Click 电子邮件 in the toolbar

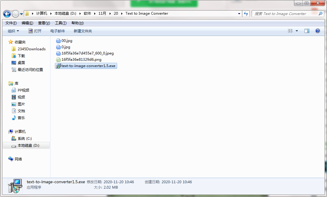(x=58, y=31)
